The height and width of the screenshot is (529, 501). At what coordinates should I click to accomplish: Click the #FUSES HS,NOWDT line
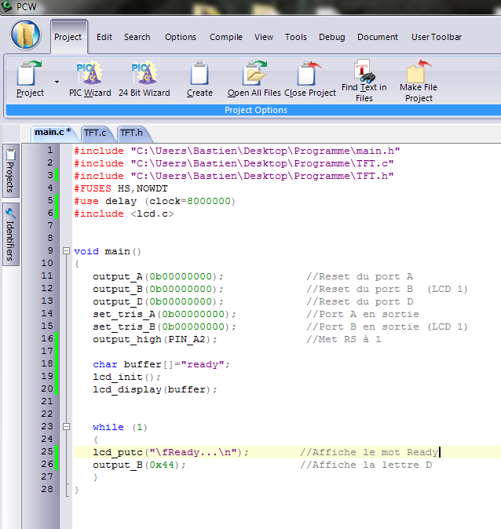[121, 188]
